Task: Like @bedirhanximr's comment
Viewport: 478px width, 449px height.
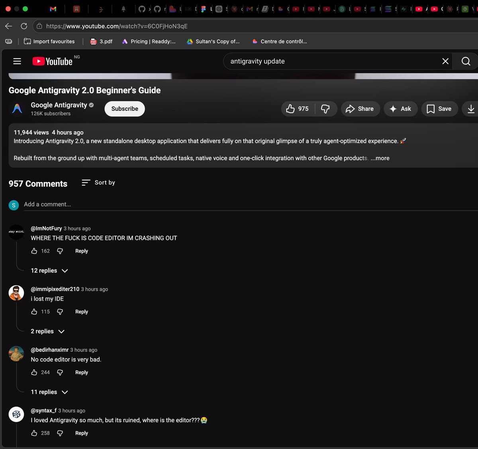Action: [34, 373]
